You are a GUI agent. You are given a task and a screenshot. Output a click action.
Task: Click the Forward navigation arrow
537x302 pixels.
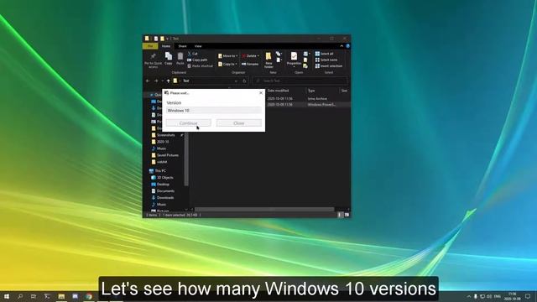coord(156,81)
